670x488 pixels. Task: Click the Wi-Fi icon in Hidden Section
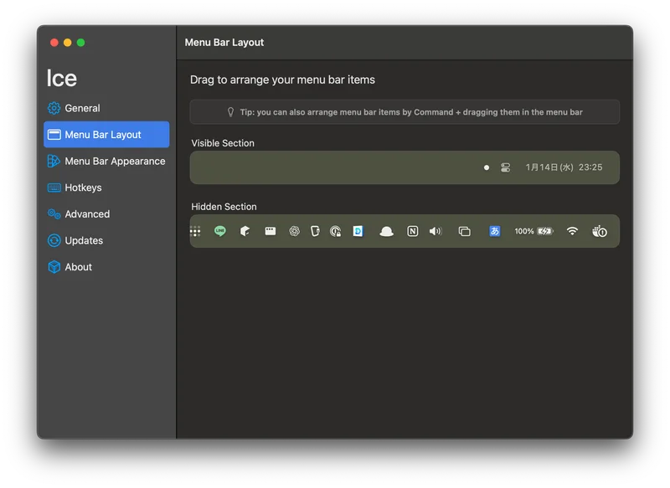pos(572,231)
